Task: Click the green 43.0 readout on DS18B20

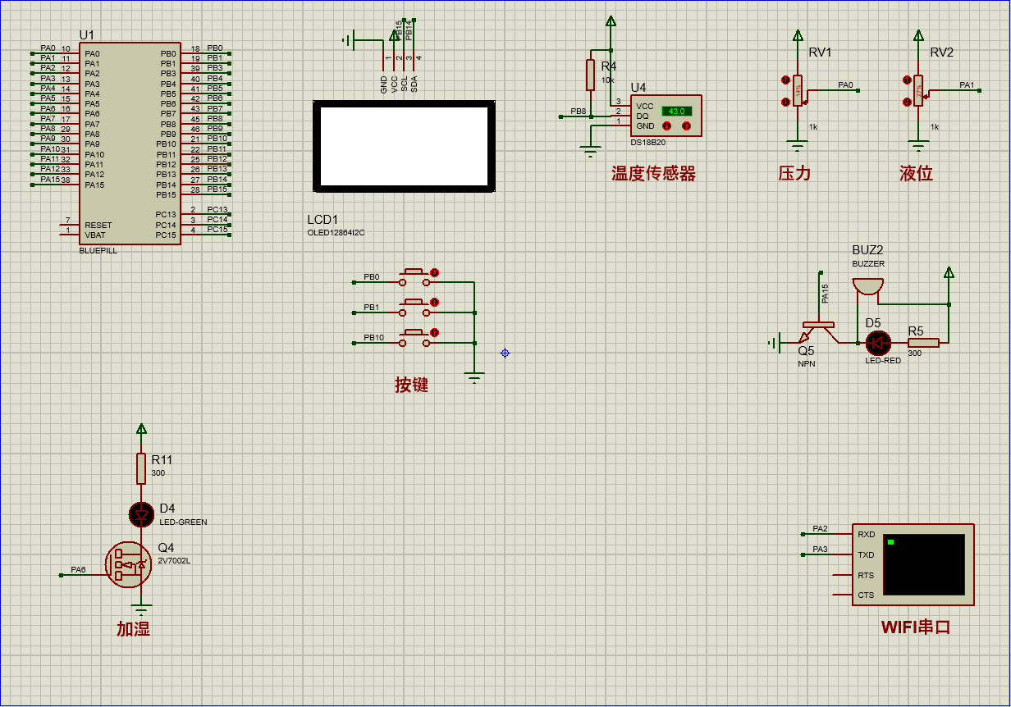Action: (x=677, y=111)
